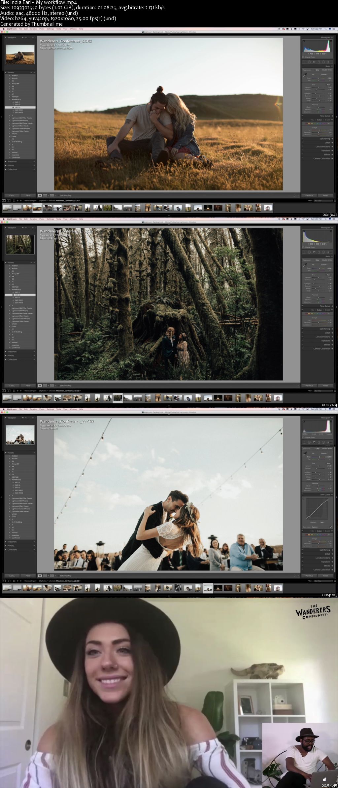This screenshot has height=788, width=338.
Task: Switch to HSL tab in Wanderers_Conference_5 frame
Action: pyautogui.click(x=312, y=120)
